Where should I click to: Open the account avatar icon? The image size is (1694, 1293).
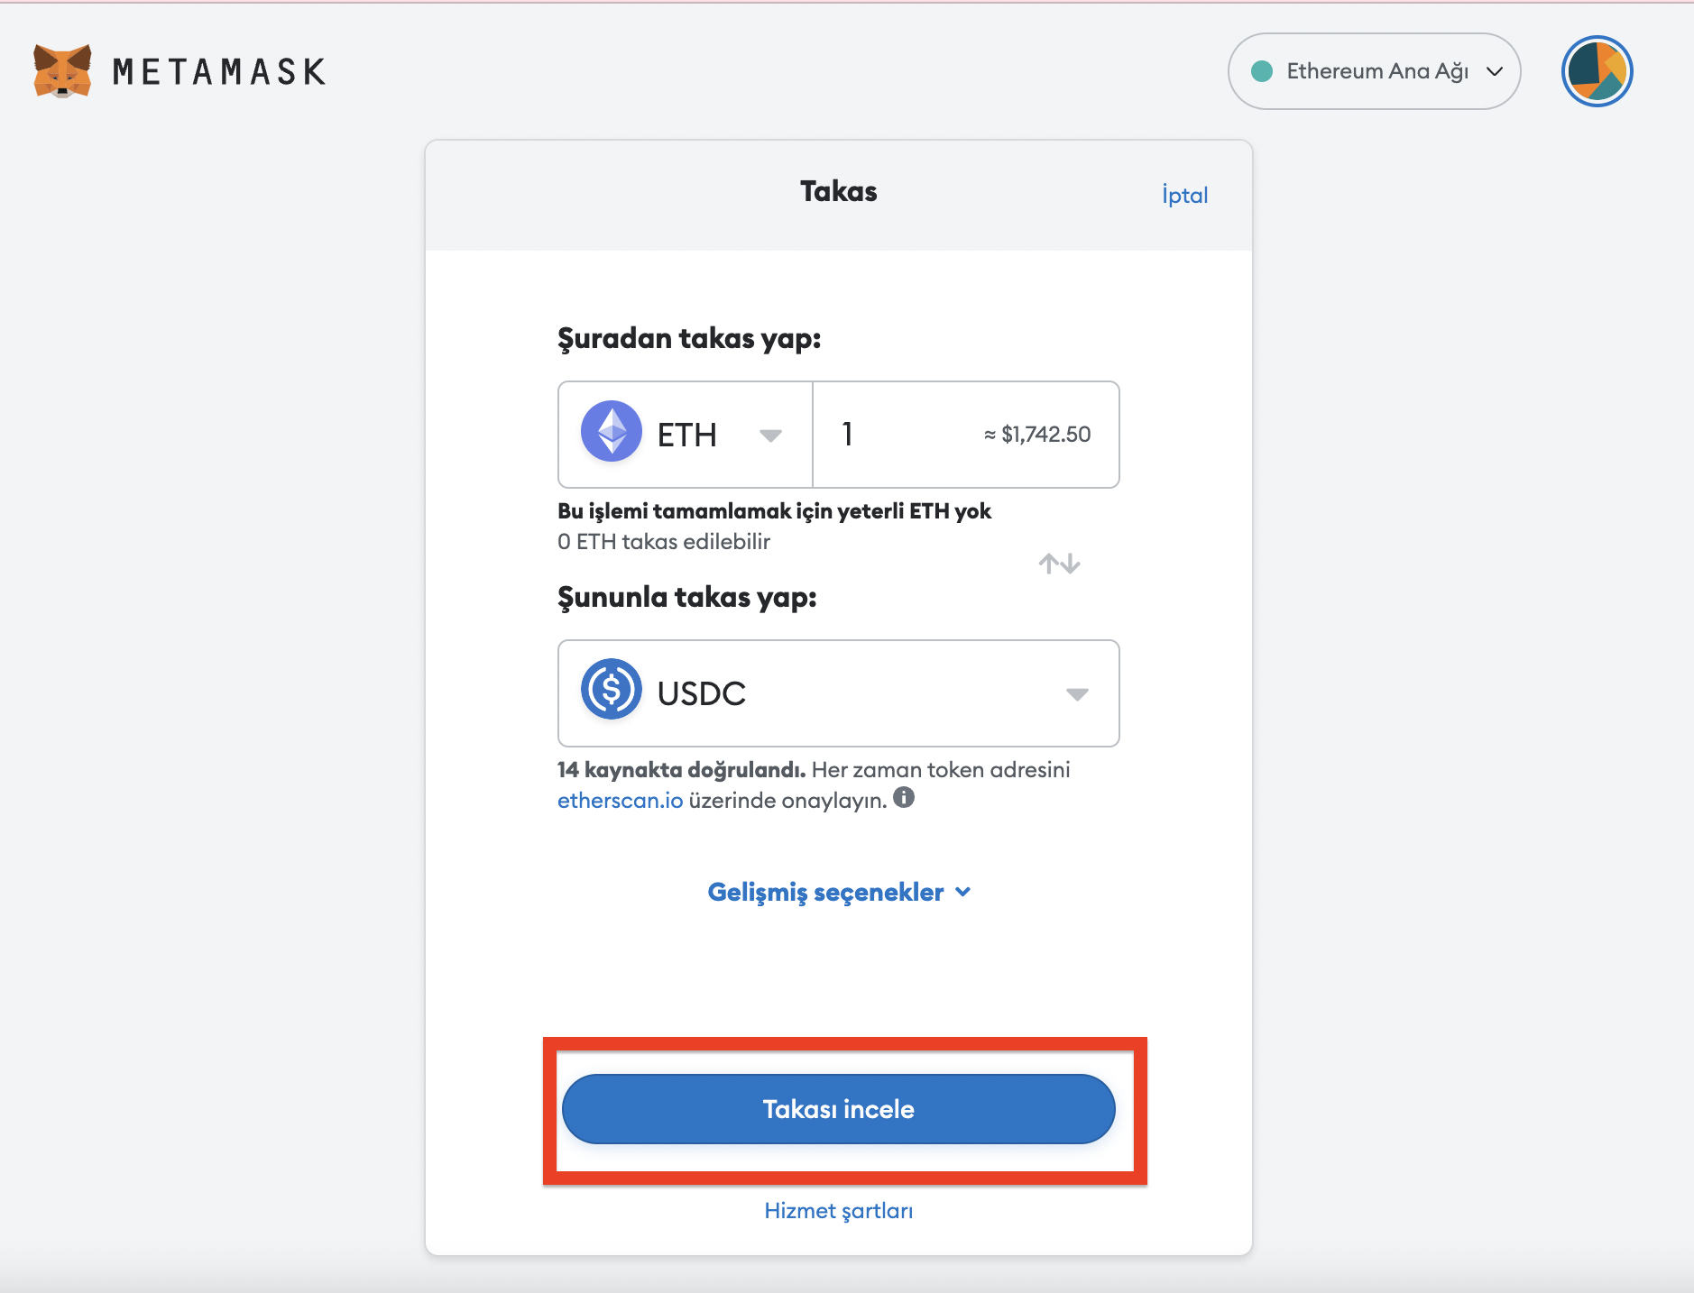click(1597, 71)
